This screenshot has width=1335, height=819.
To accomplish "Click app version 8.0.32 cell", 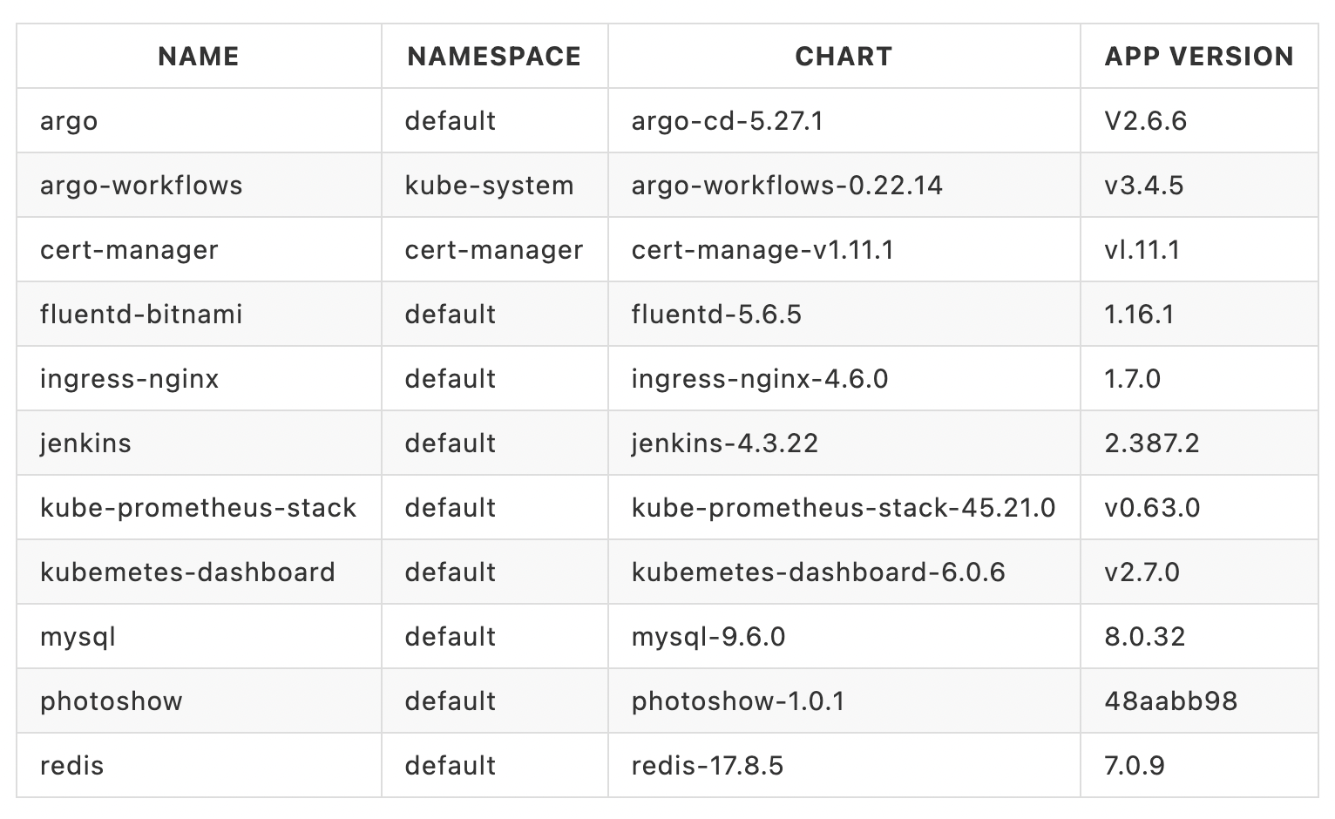I will (x=1145, y=637).
